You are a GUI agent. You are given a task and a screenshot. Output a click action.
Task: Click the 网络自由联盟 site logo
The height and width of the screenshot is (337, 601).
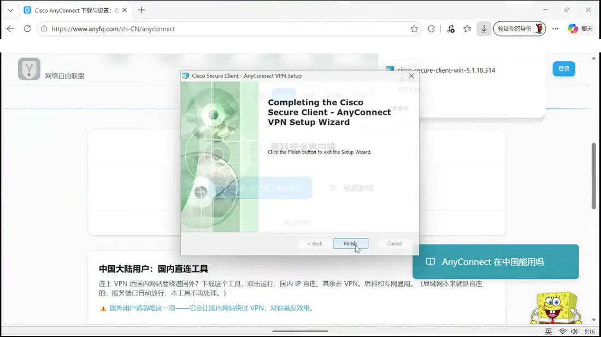(x=29, y=69)
